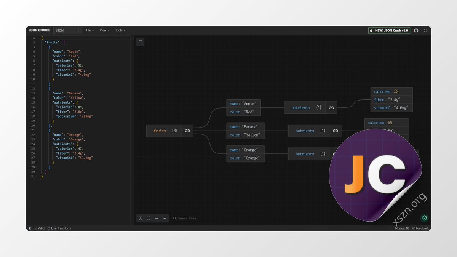Click the fit graph to view icon
Image resolution: width=457 pixels, height=257 pixels.
pos(149,218)
